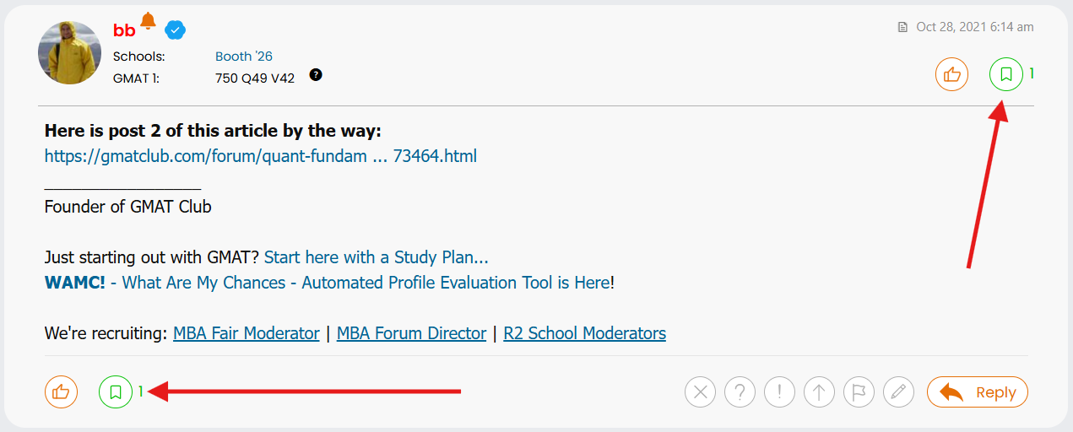Click the top-right thumbs-up like icon

(x=951, y=74)
